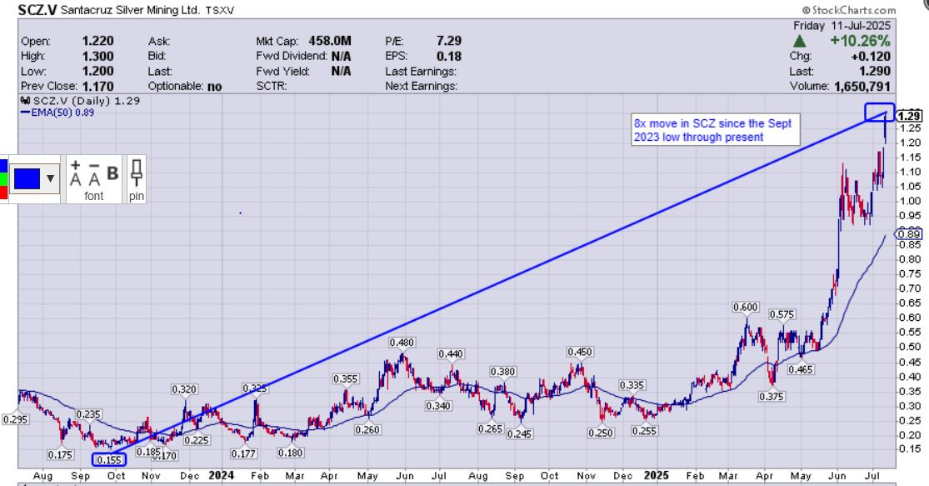
Task: Click the 0.465 low price label
Action: [x=801, y=369]
